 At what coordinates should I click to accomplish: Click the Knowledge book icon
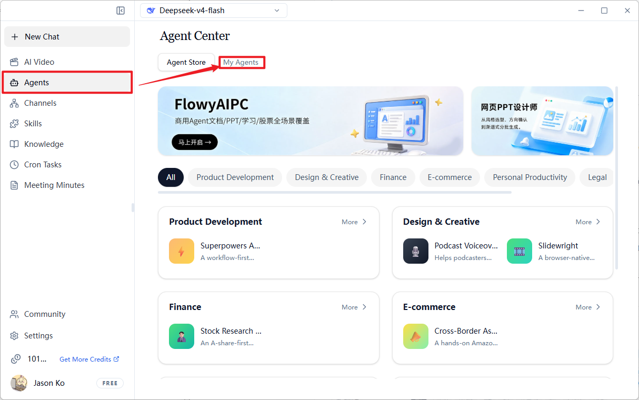[14, 144]
